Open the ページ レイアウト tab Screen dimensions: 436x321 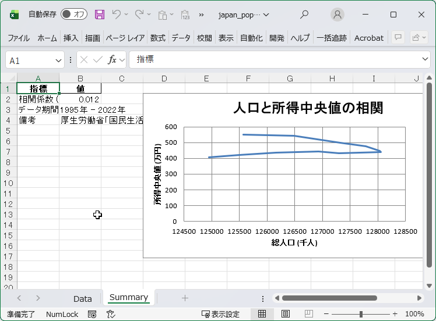point(125,38)
